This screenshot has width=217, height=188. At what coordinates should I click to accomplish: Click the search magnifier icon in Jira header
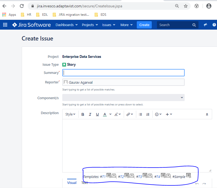[x=194, y=25]
